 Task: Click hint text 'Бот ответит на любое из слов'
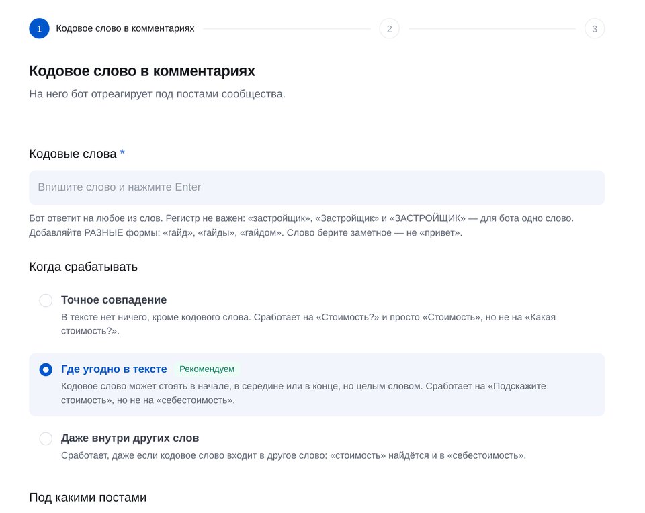(96, 218)
